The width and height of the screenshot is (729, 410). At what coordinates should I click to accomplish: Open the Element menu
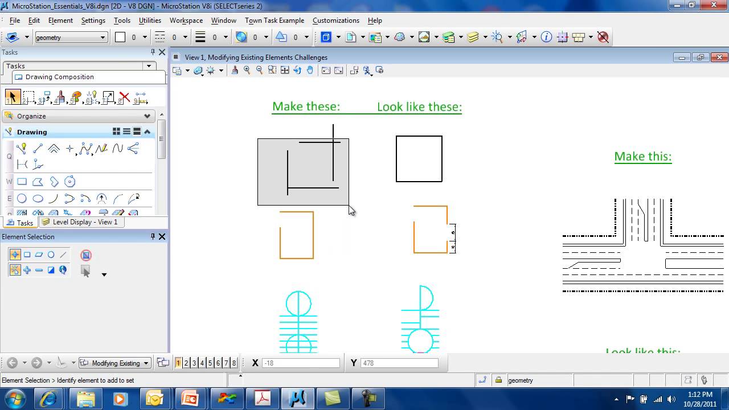coord(60,20)
